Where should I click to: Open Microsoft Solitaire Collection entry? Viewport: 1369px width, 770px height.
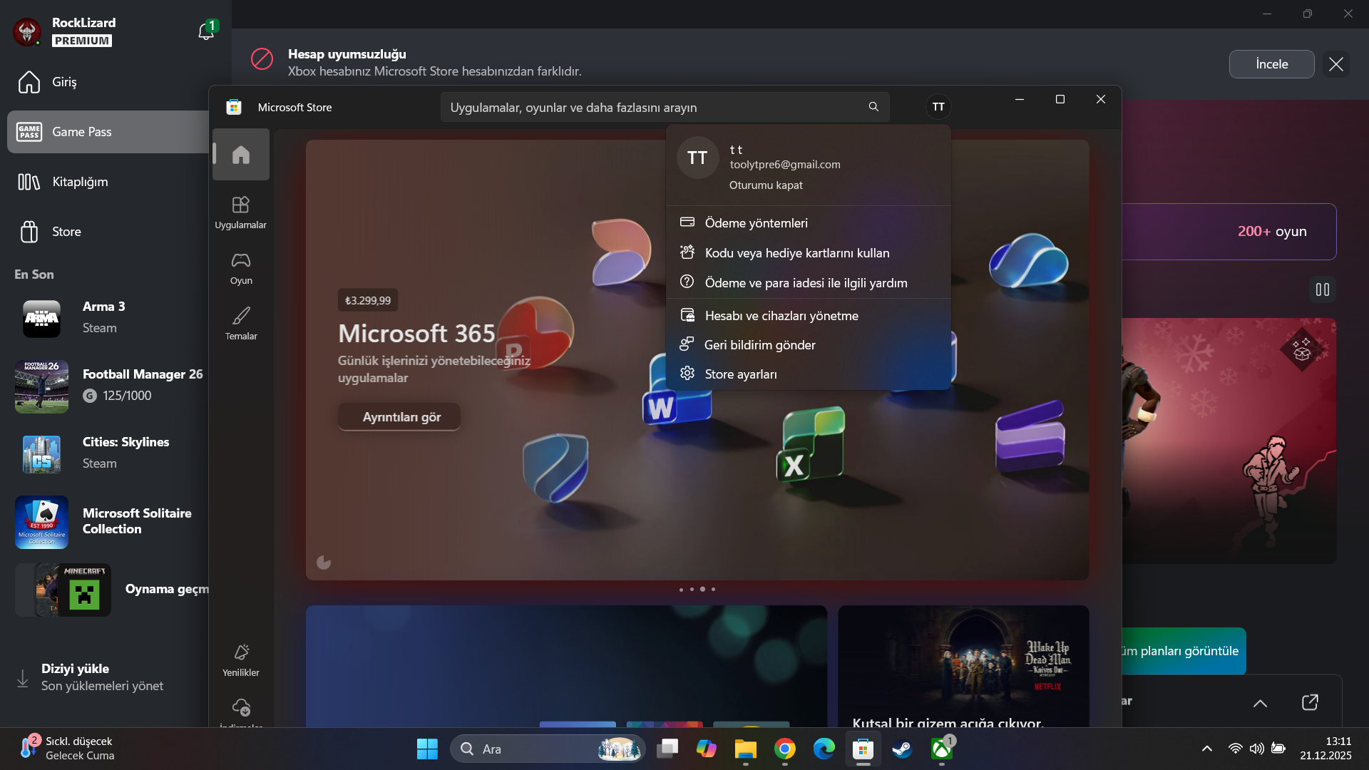[108, 521]
